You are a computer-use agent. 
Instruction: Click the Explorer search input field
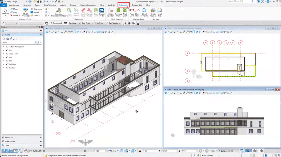18,42
